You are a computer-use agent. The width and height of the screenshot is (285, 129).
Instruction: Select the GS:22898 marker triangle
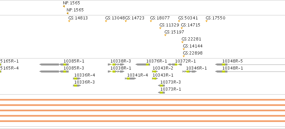pyautogui.click(x=184, y=56)
